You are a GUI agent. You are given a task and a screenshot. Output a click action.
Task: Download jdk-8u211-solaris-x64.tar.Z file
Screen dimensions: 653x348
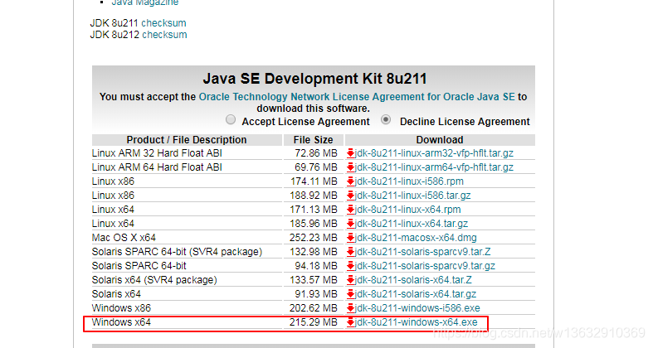pos(413,280)
